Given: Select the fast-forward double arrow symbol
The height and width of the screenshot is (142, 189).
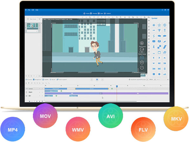Looking at the screenshot, I should pyautogui.click(x=165, y=63).
